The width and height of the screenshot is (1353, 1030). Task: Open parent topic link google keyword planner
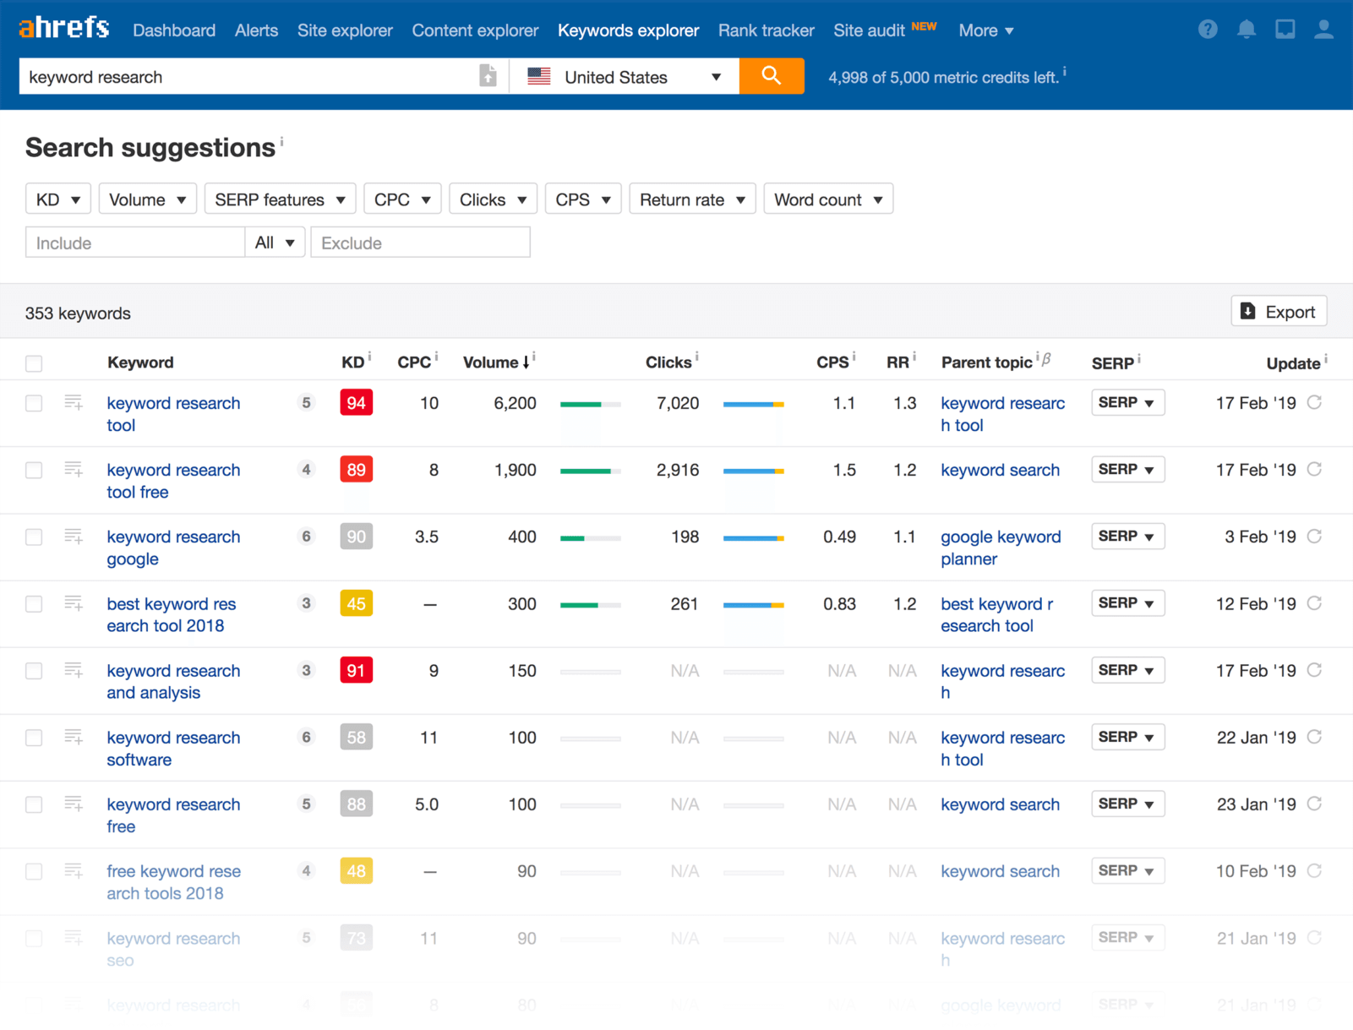click(1001, 548)
